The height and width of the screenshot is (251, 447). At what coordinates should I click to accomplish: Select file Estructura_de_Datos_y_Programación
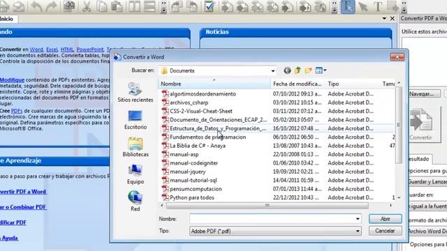[x=218, y=128]
